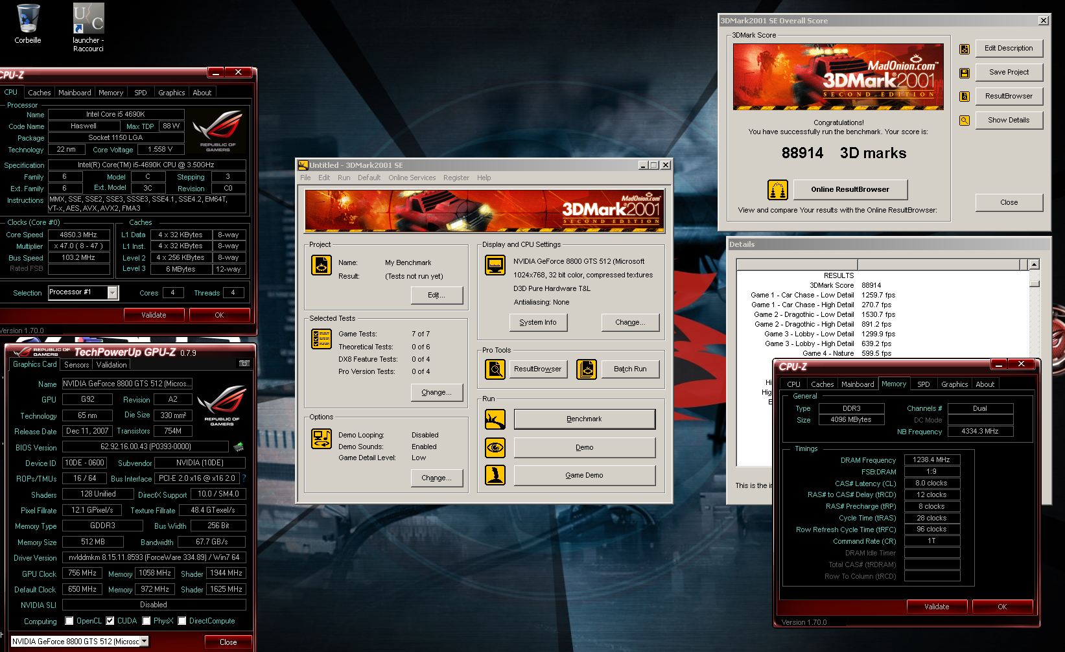Click Change button under Selected Tests
The image size is (1065, 652).
437,392
